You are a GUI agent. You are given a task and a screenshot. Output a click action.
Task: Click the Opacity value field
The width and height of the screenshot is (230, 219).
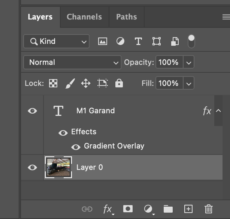(169, 62)
